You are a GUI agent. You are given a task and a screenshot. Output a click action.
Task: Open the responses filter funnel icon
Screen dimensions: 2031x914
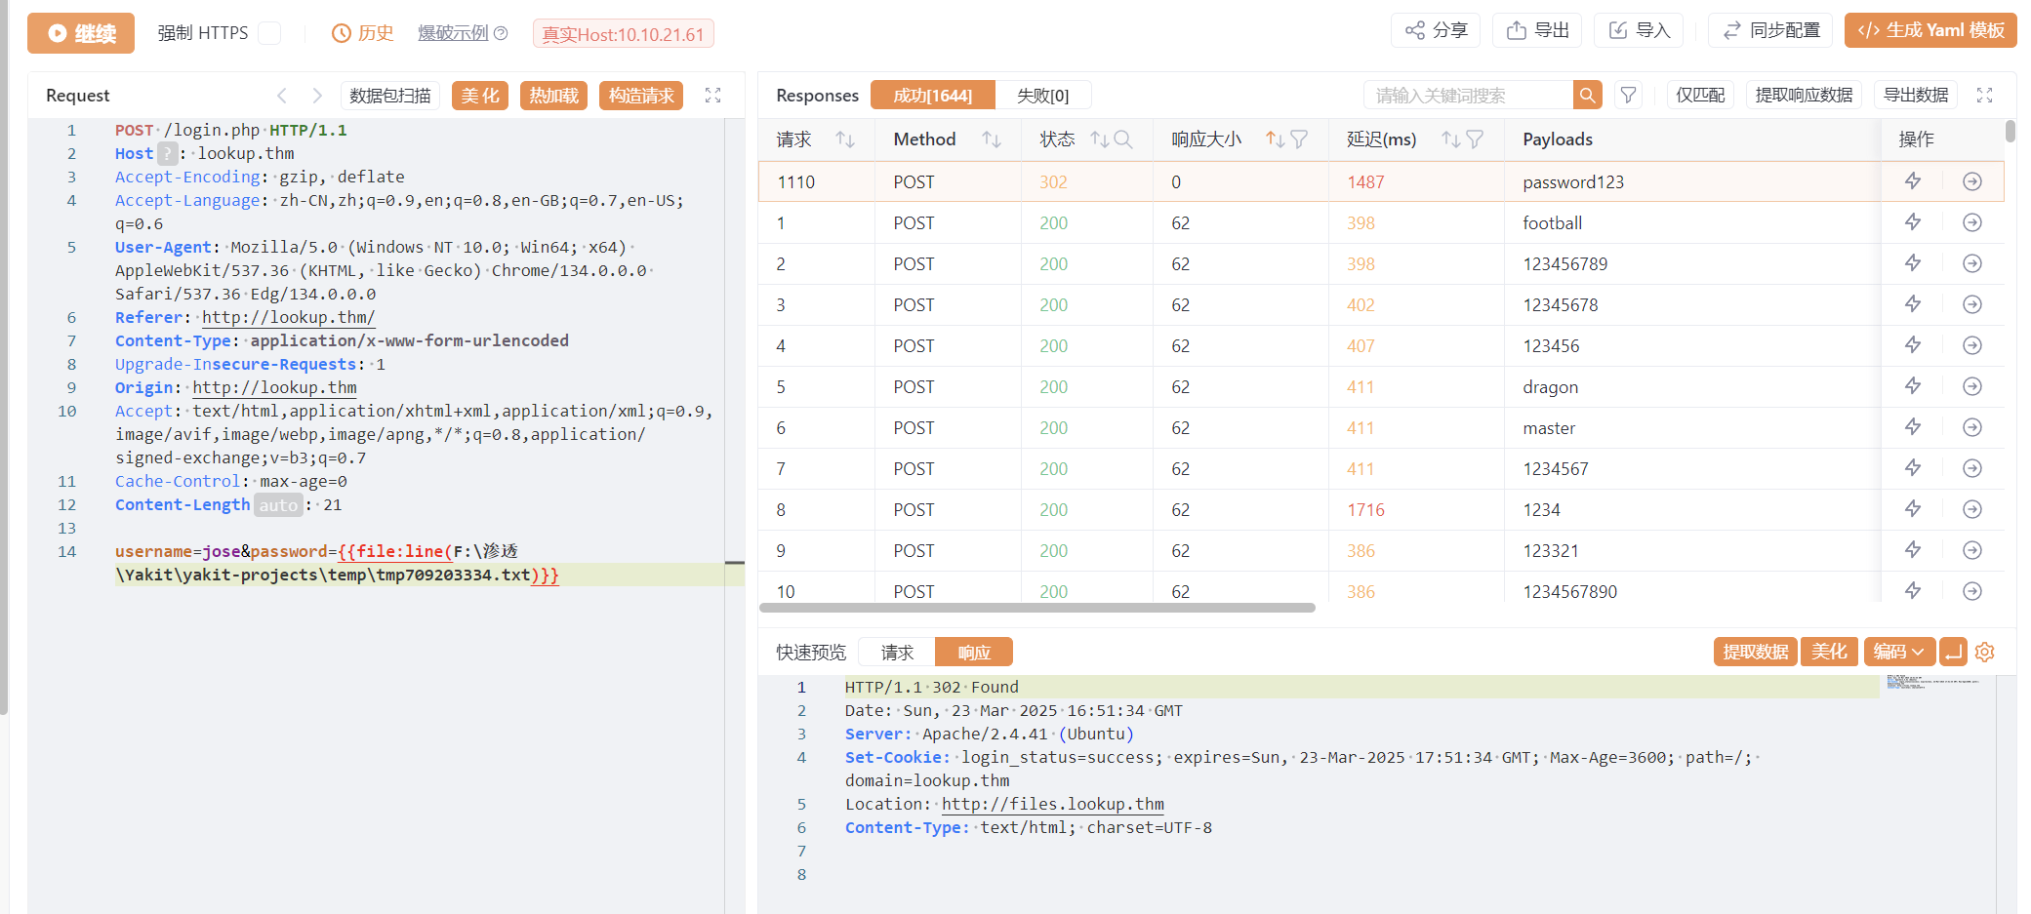coord(1628,96)
